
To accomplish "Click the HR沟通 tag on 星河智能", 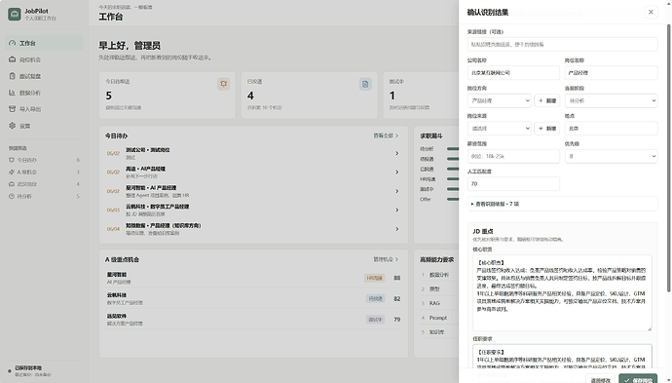I will coord(374,278).
